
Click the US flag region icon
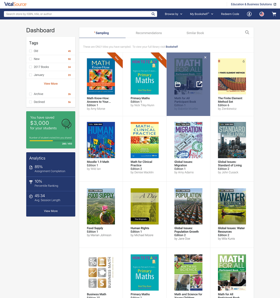pos(262,14)
